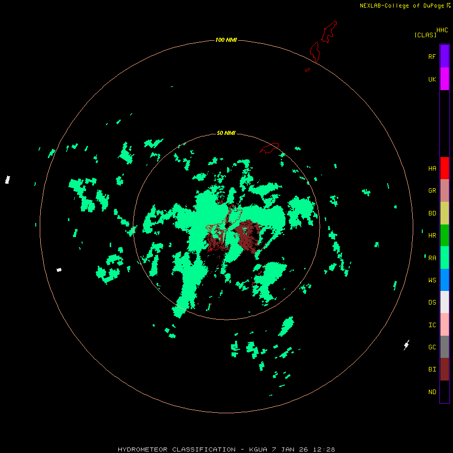Image resolution: width=453 pixels, height=453 pixels.
Task: Click the GC gray legend swatch
Action: [444, 347]
